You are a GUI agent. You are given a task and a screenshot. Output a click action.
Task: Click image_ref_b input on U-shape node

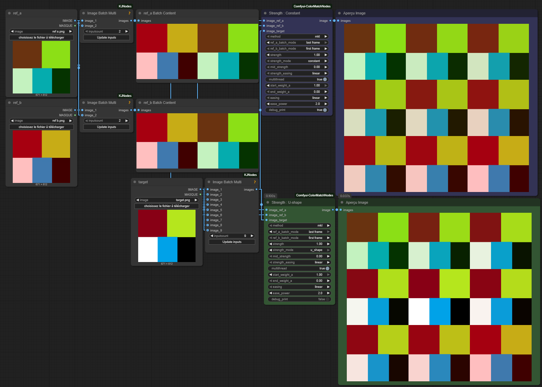(266, 215)
